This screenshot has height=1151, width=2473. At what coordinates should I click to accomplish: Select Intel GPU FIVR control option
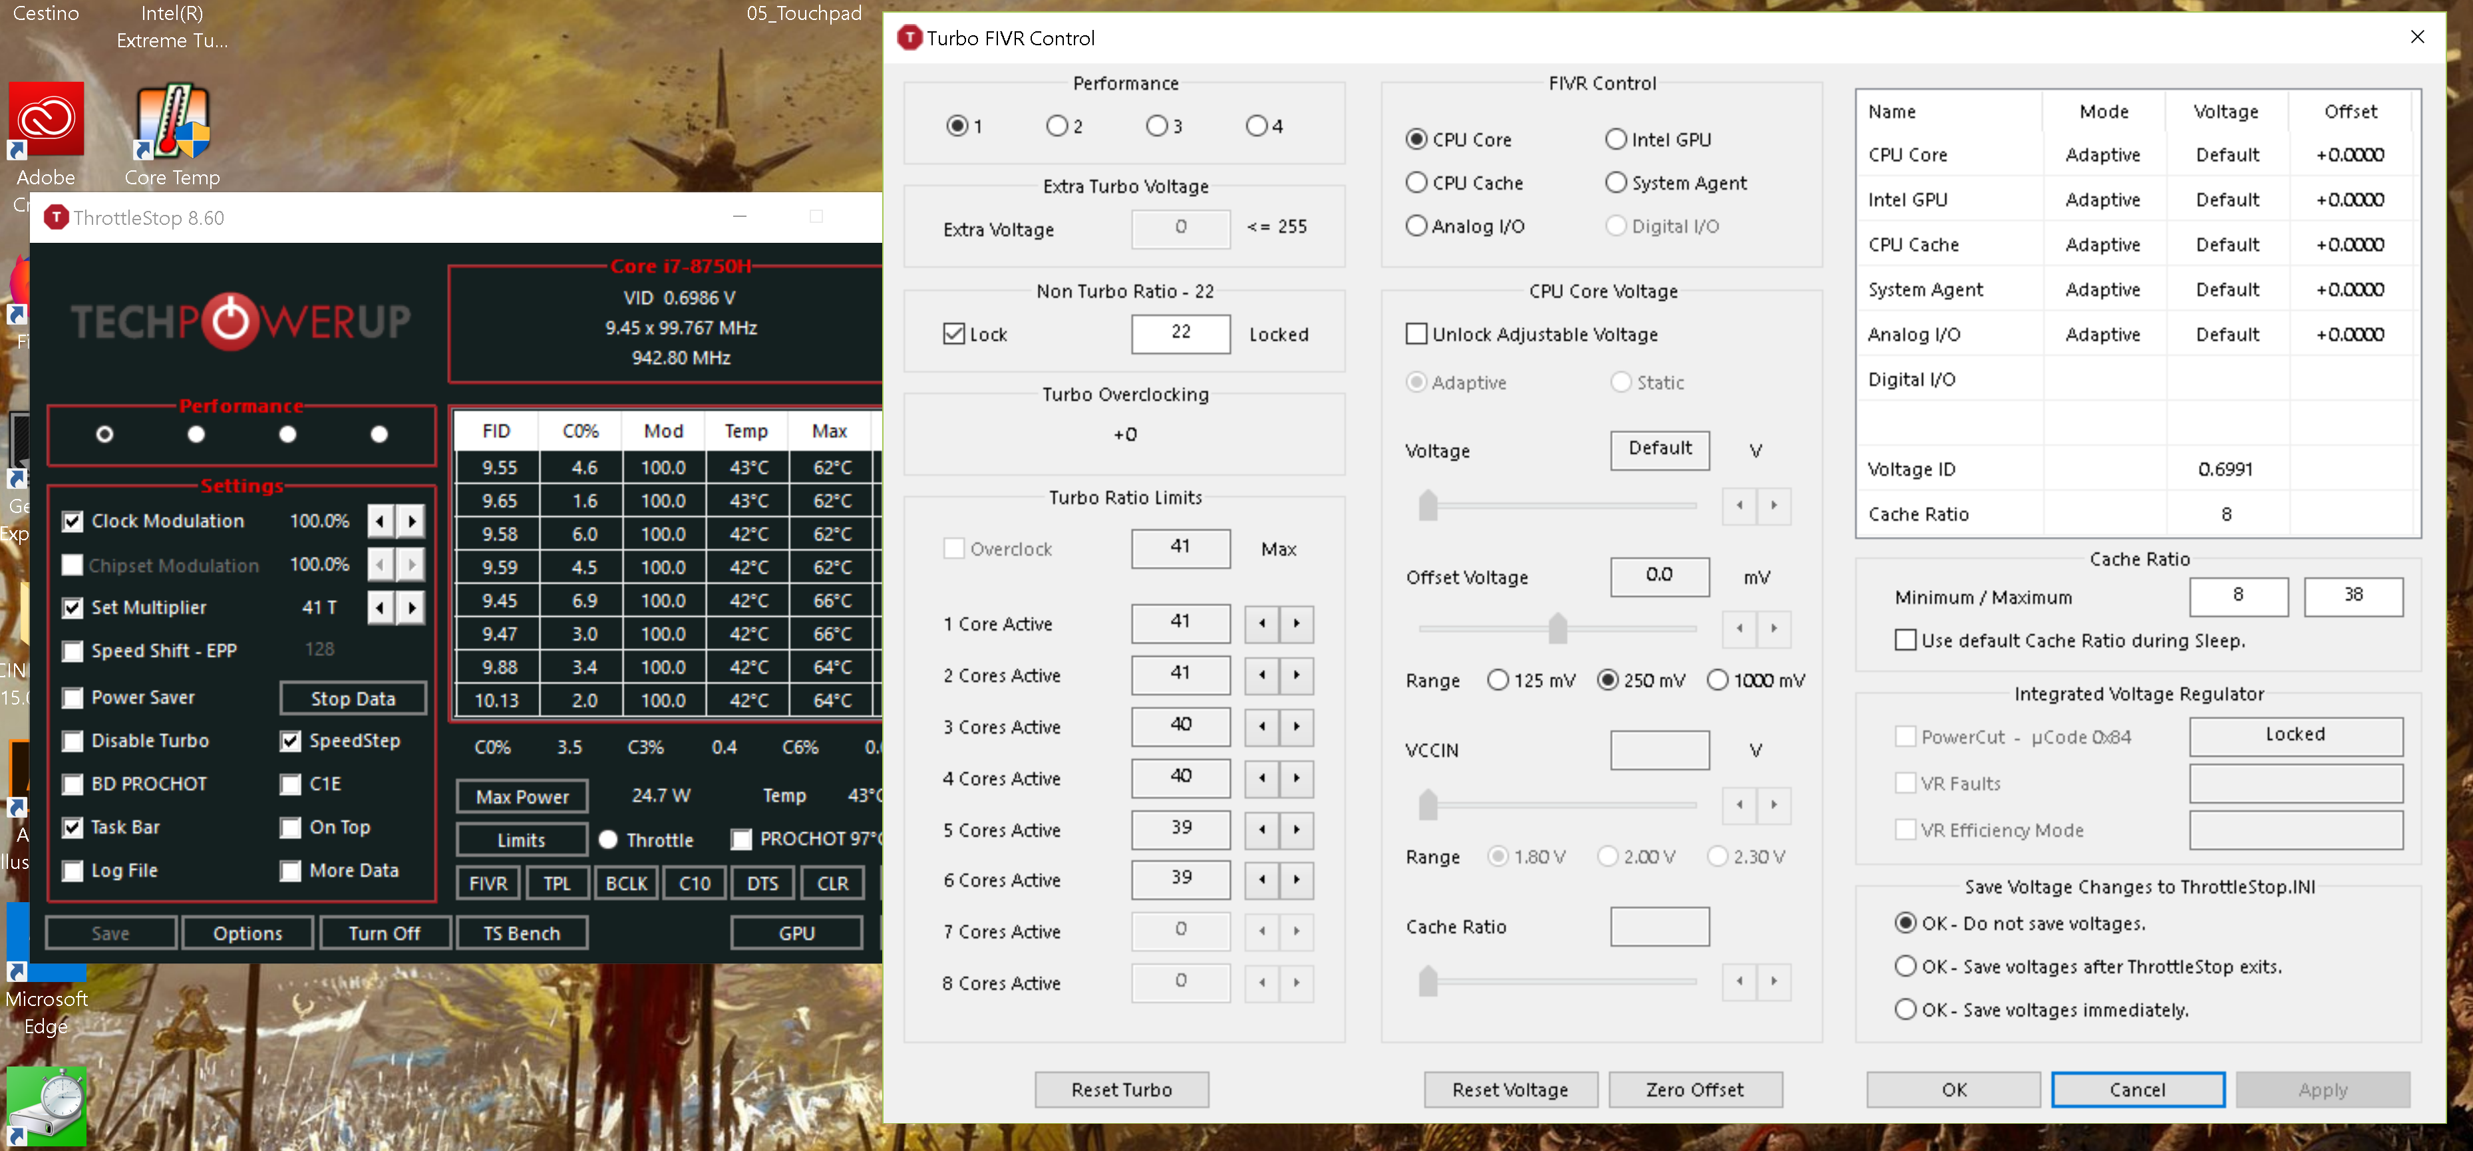tap(1615, 140)
